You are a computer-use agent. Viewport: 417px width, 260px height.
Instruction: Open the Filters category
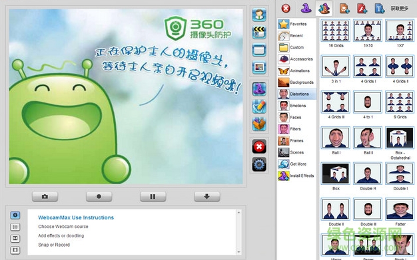tap(297, 129)
